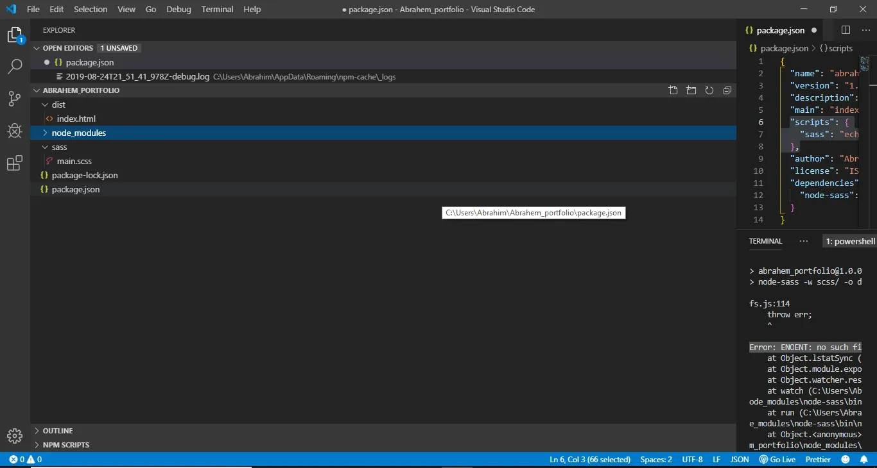
Task: Open the Manage gear menu
Action: point(15,436)
